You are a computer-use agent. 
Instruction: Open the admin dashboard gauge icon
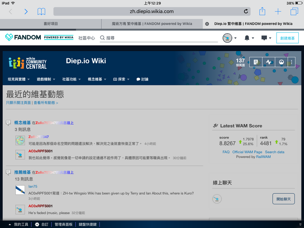[x=281, y=62]
